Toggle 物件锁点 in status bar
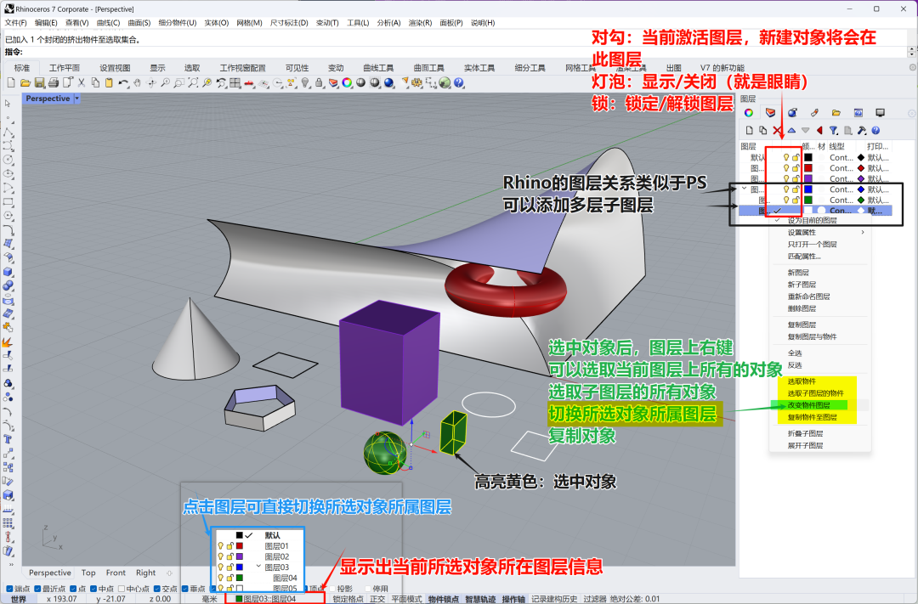The height and width of the screenshot is (604, 918). (443, 599)
